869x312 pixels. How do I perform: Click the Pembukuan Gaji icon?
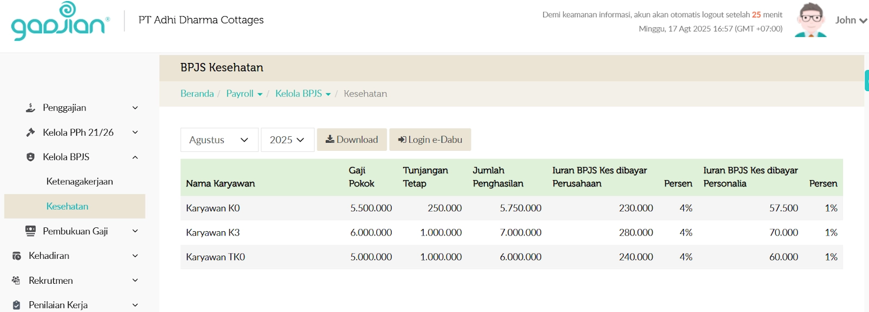tap(30, 231)
